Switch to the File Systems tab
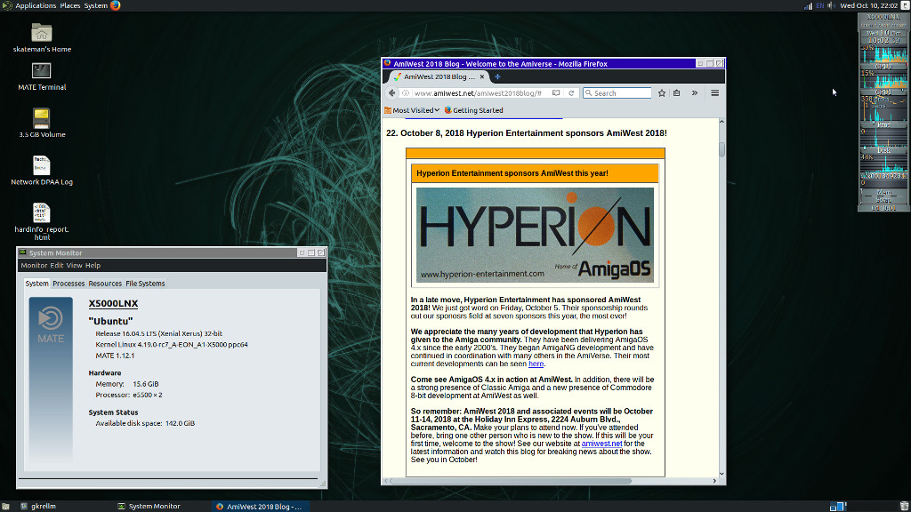 click(145, 284)
